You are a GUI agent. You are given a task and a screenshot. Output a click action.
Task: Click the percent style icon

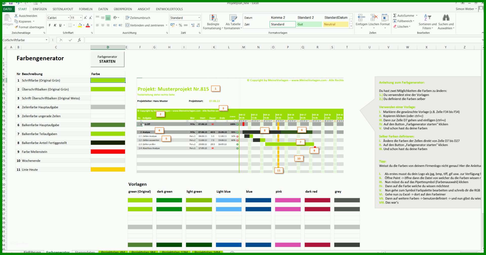click(180, 25)
